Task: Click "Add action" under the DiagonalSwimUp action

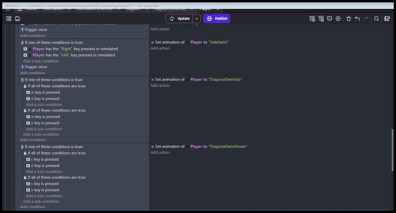Action: coord(160,86)
